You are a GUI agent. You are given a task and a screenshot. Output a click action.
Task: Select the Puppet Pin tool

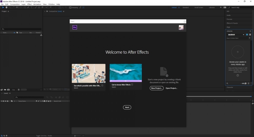click(x=50, y=7)
